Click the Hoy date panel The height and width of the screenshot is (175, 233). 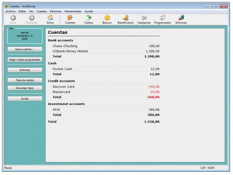[x=25, y=36]
